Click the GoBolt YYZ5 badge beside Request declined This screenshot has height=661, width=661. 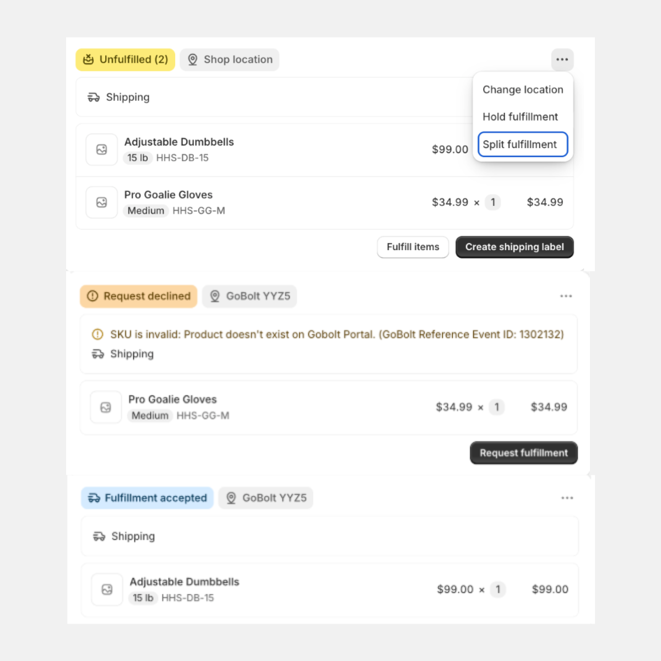pos(250,296)
